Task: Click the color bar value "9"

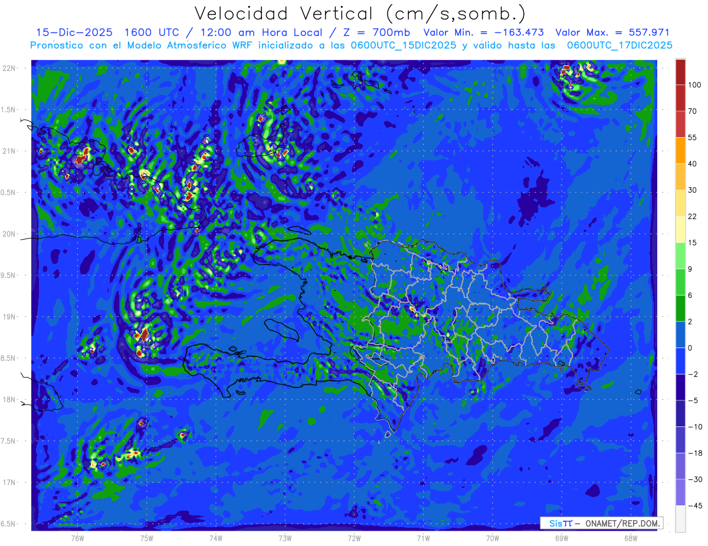Action: (690, 269)
